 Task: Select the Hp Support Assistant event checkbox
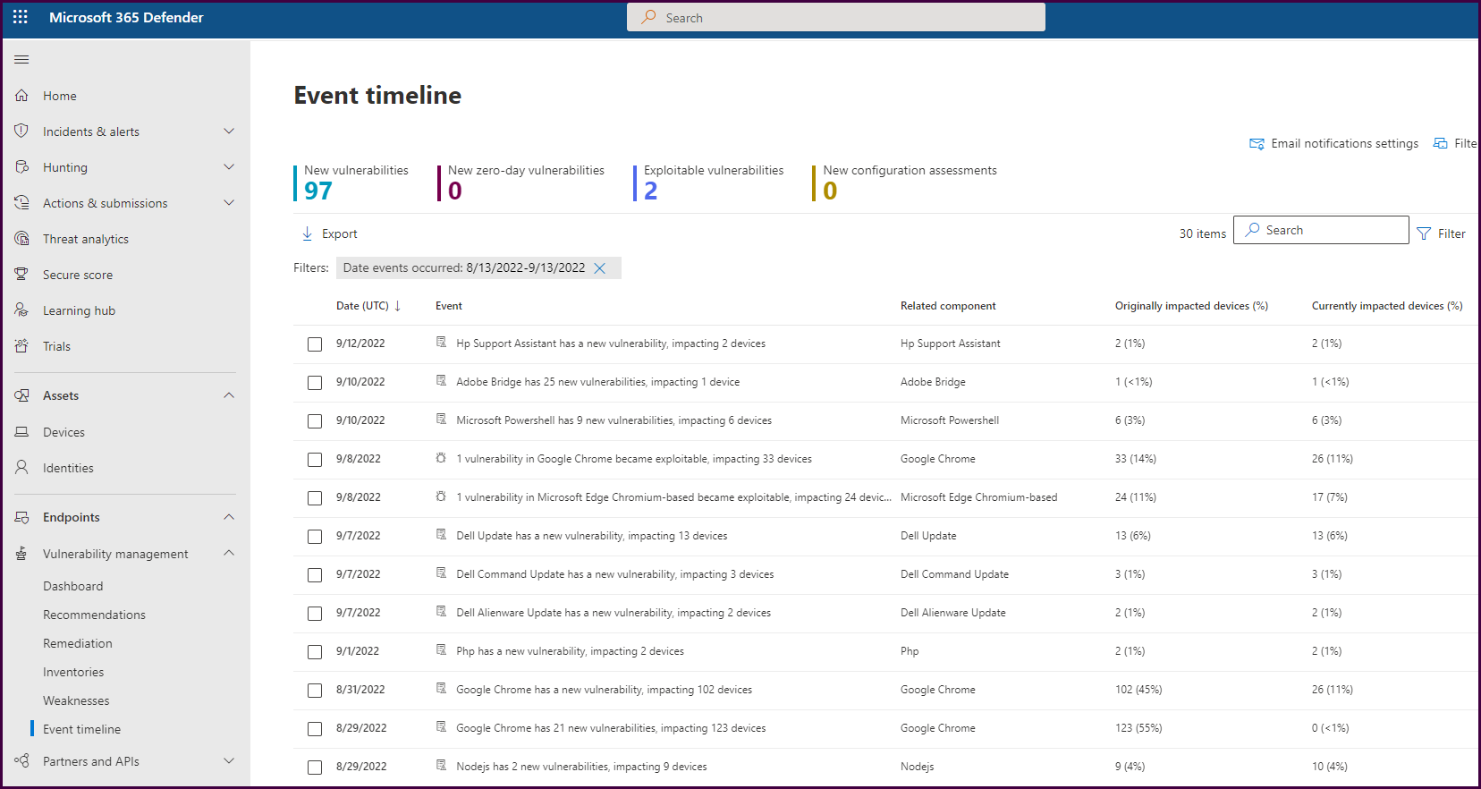click(315, 344)
